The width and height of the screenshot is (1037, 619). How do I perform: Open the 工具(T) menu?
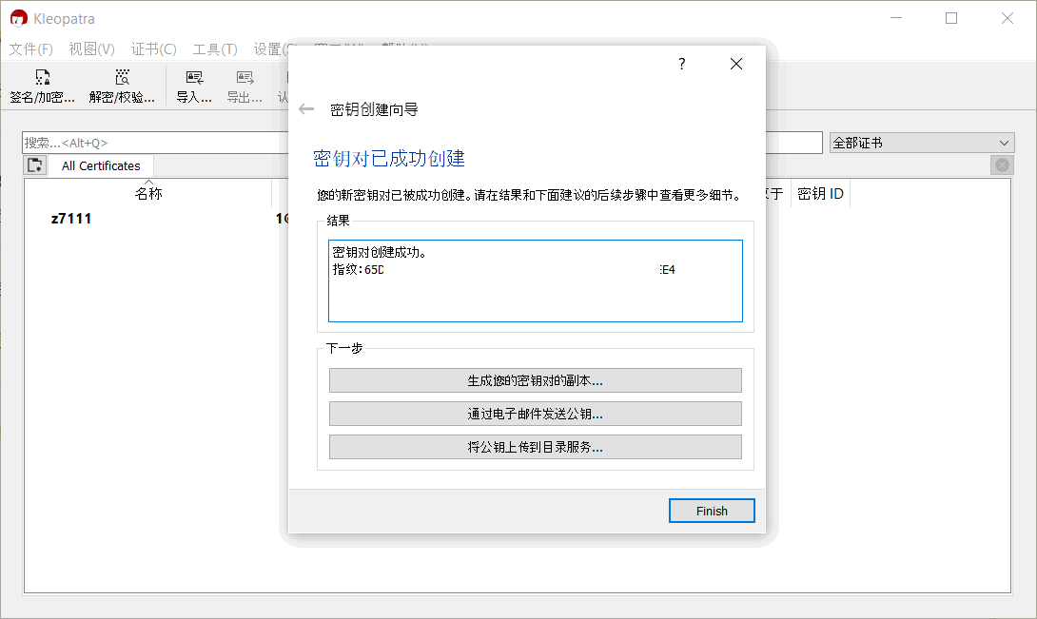point(215,48)
